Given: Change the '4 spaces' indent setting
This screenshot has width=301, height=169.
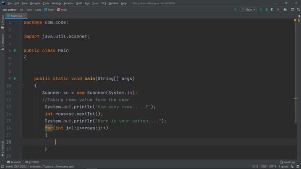Looking at the screenshot, I should pyautogui.click(x=283, y=167).
